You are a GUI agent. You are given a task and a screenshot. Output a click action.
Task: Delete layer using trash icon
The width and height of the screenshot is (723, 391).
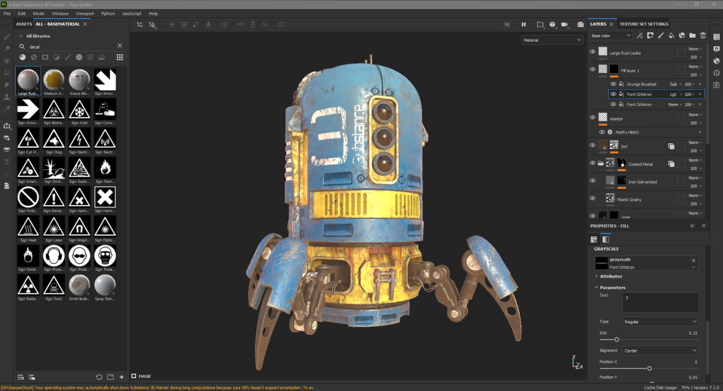click(x=703, y=36)
